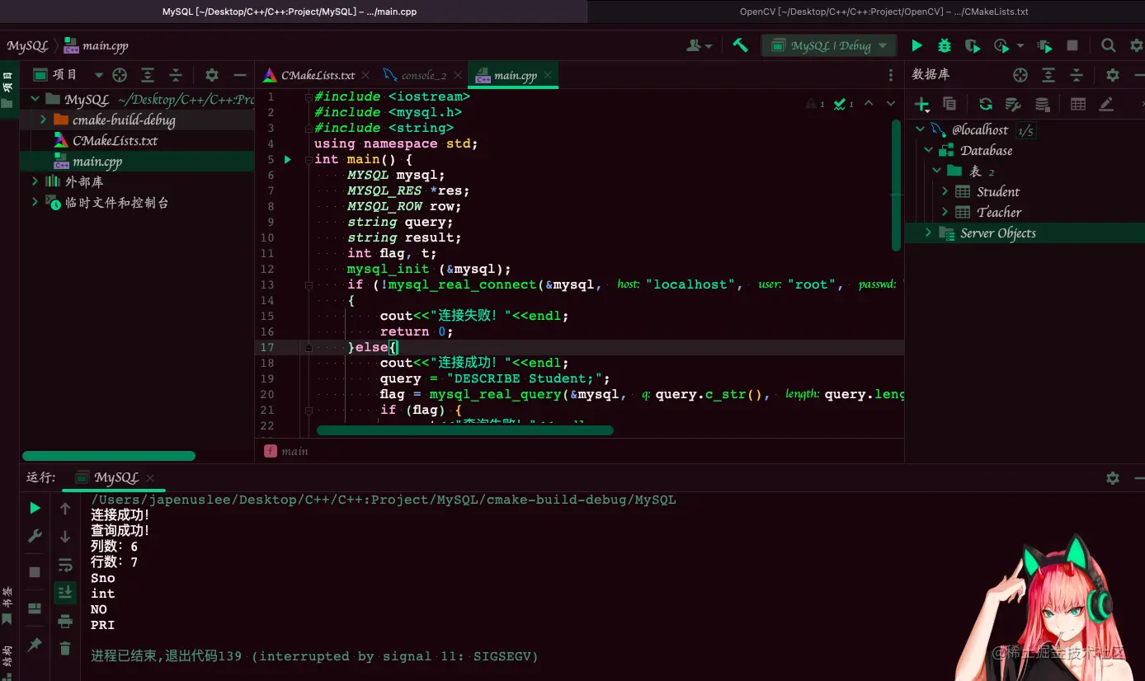Expand all in the database panel

1048,75
